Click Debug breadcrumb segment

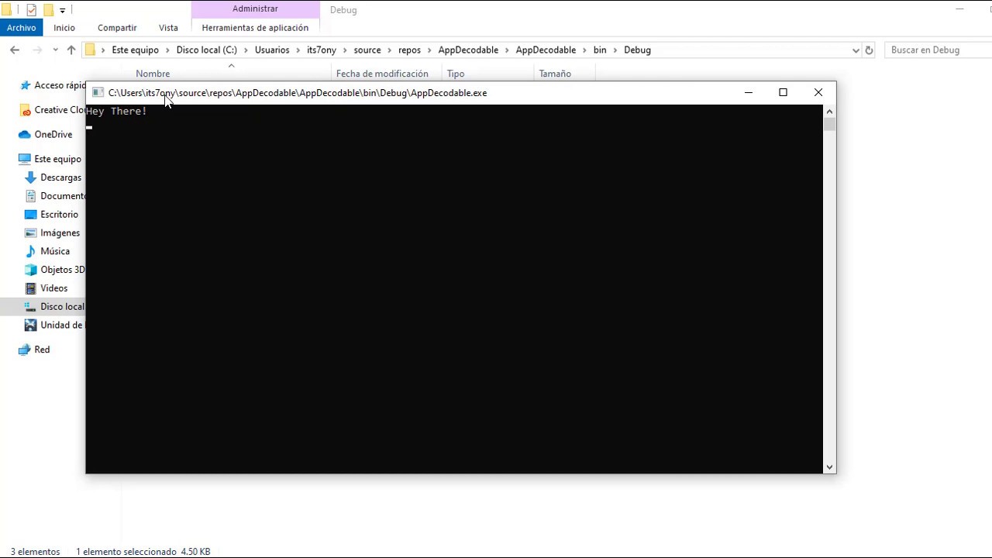[x=637, y=50]
